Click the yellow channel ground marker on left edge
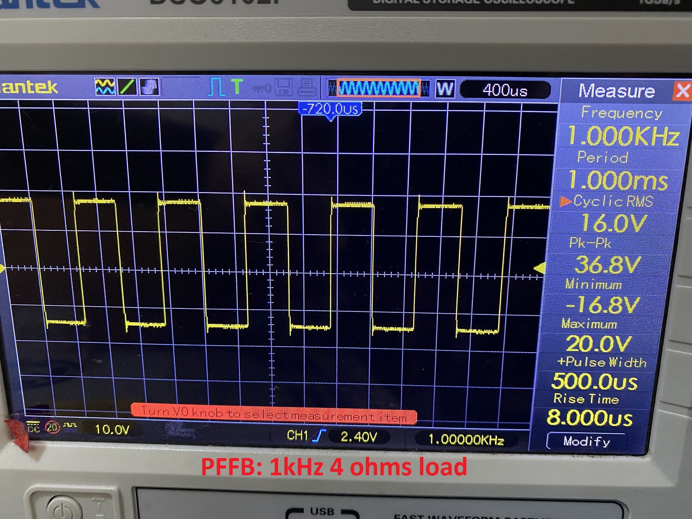 point(2,269)
